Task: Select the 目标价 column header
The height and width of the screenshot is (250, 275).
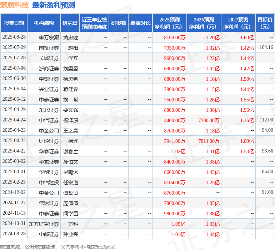Action: tap(265, 23)
